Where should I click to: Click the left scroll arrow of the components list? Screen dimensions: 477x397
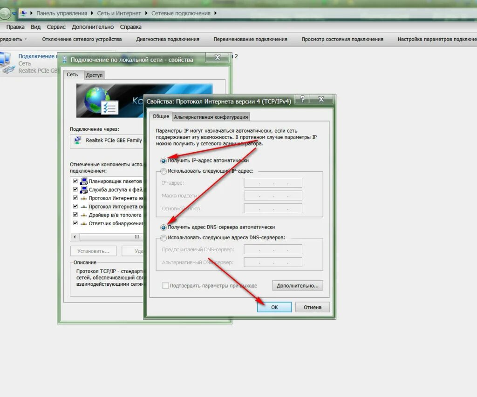click(75, 237)
